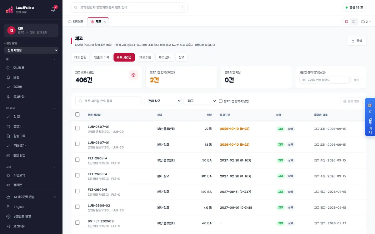Open 캘린더 in the sidebar
Viewport: 375px width, 234px height.
pyautogui.click(x=31, y=126)
